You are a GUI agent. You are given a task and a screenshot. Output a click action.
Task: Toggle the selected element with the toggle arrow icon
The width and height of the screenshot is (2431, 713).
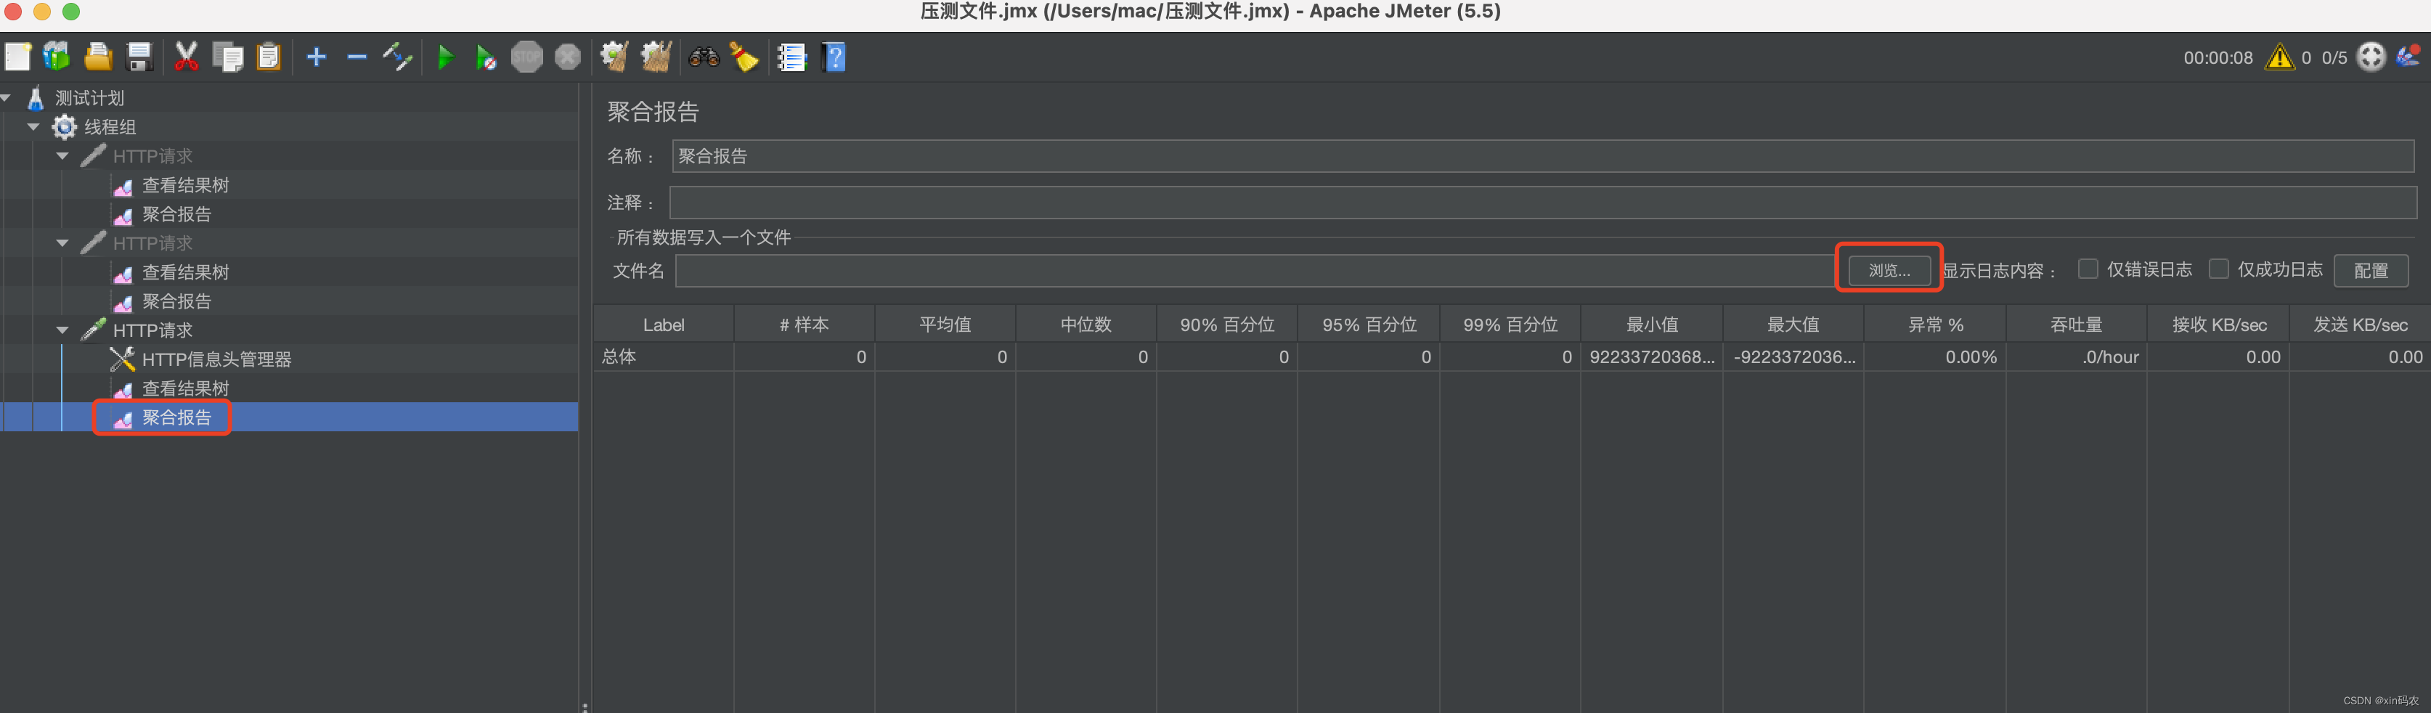pyautogui.click(x=397, y=57)
